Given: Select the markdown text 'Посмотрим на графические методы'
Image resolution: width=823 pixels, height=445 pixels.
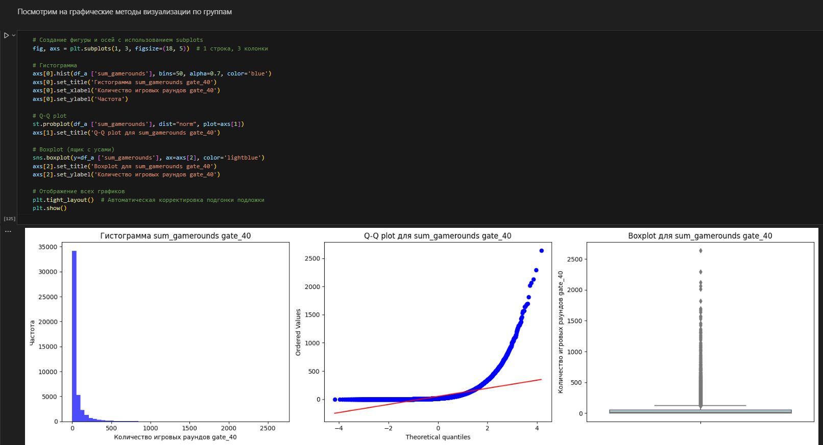Looking at the screenshot, I should pos(74,12).
